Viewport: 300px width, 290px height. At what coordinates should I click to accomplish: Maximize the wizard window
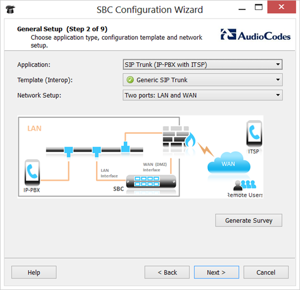tap(259, 7)
